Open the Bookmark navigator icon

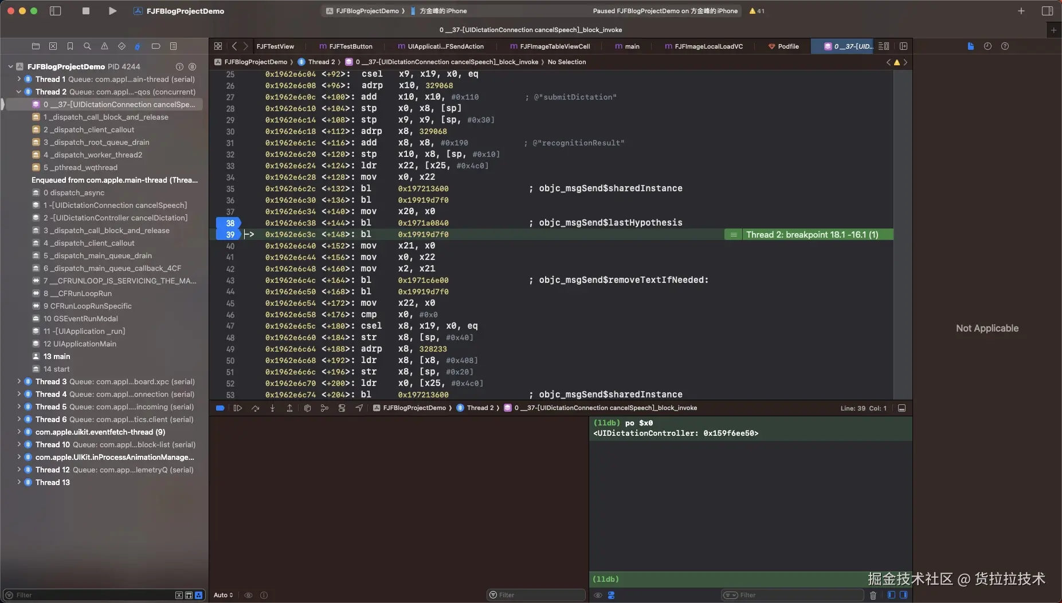(x=70, y=46)
